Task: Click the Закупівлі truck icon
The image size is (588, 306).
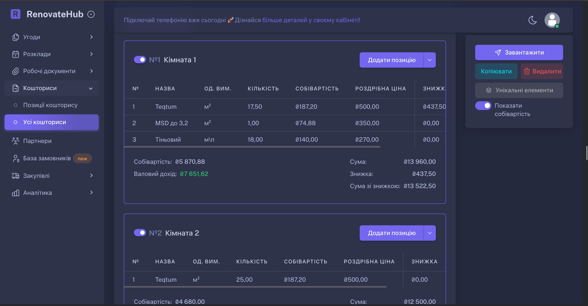Action: click(16, 176)
